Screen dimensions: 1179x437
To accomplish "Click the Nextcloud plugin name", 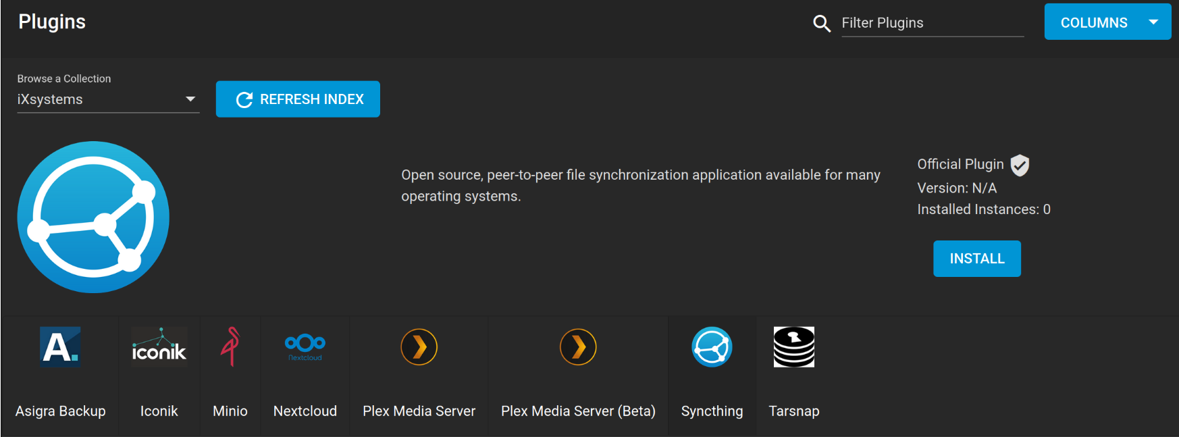I will pyautogui.click(x=305, y=411).
